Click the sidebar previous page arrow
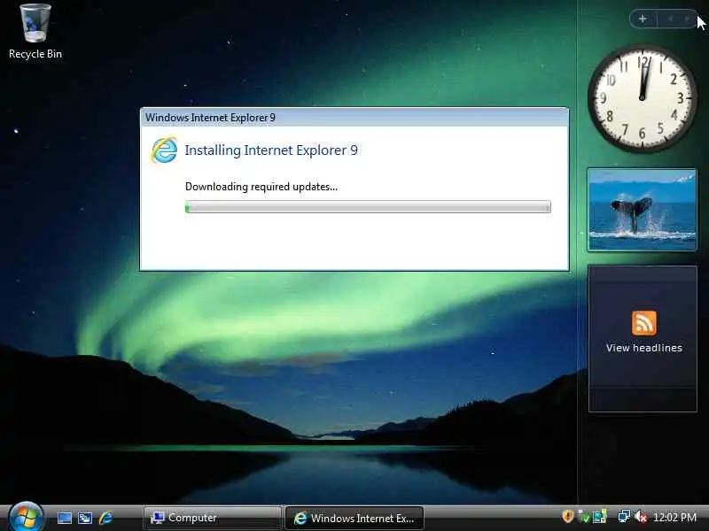Image resolution: width=709 pixels, height=531 pixels. 670,19
